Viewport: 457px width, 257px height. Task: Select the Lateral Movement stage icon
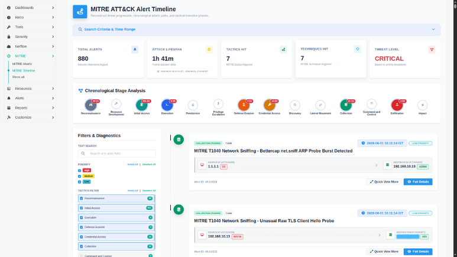pos(320,105)
